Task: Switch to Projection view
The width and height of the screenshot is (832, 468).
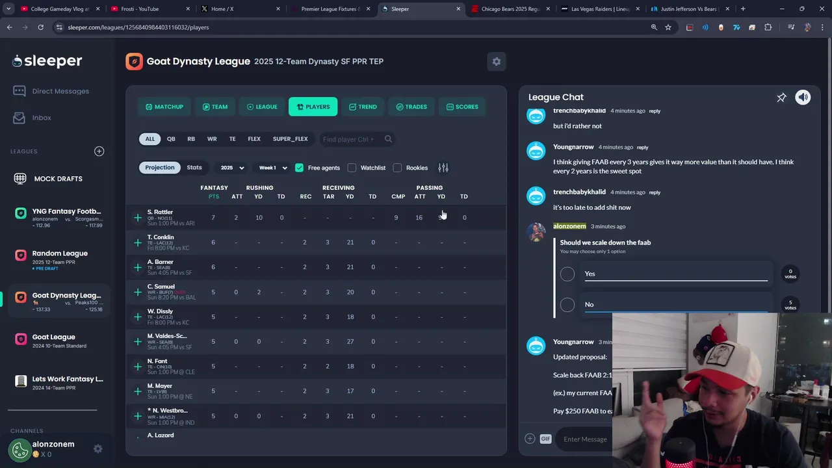Action: click(159, 168)
